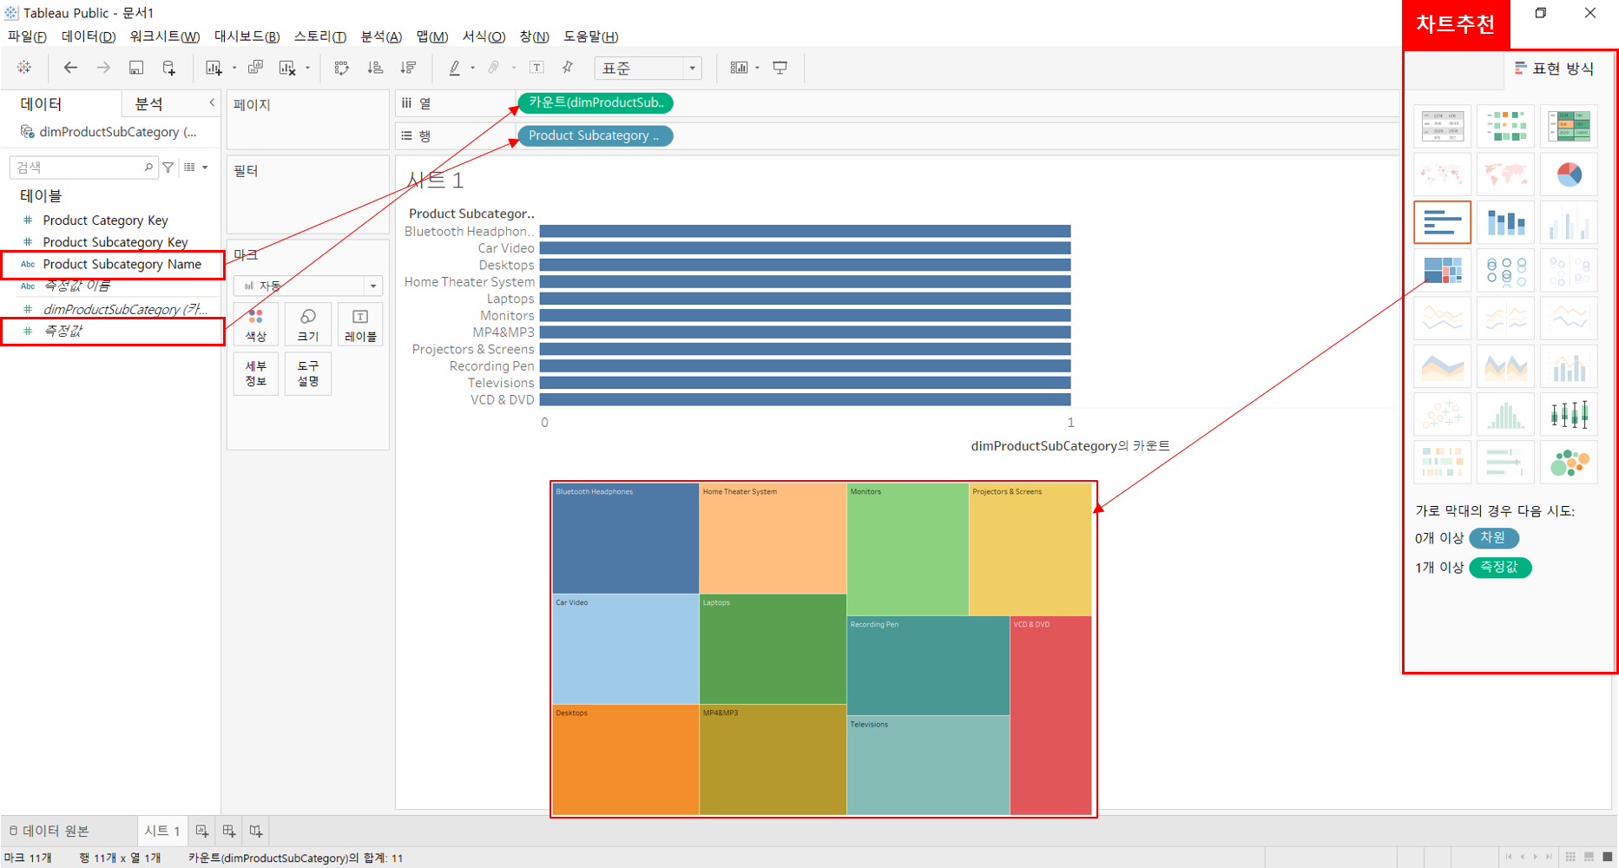Click the filter icon beside search box
This screenshot has height=868, width=1619.
168,168
